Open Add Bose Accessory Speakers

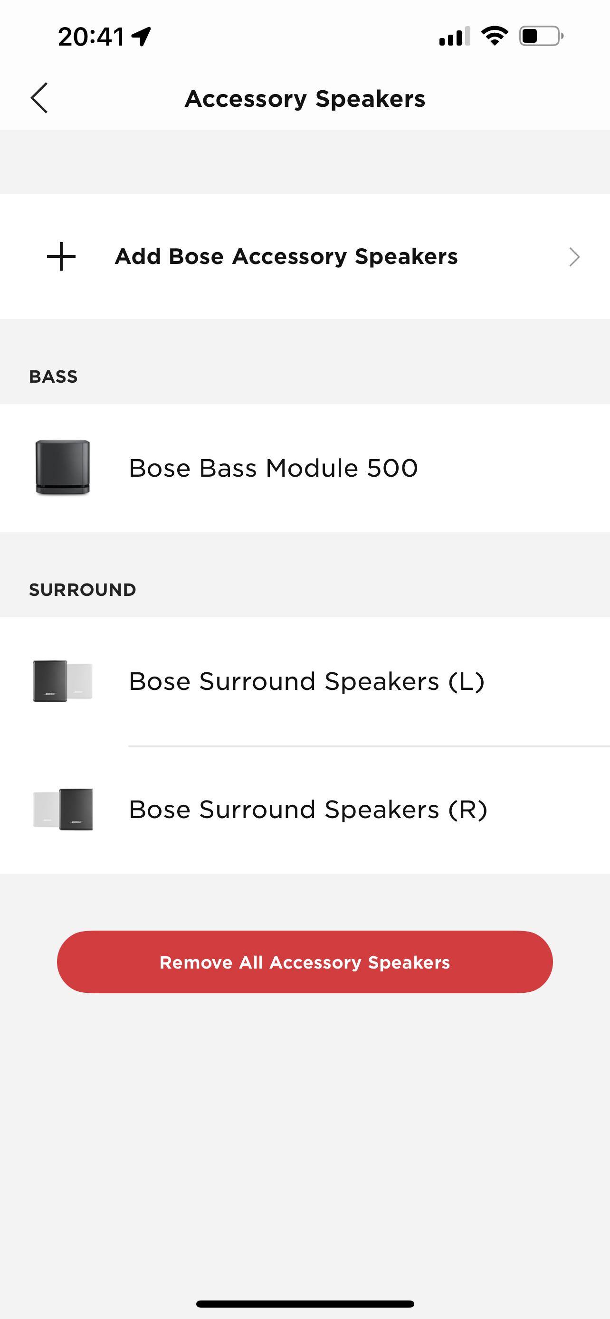click(286, 256)
